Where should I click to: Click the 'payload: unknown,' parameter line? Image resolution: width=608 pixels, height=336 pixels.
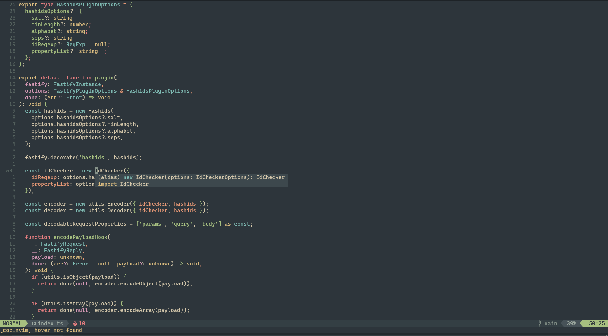click(58, 257)
